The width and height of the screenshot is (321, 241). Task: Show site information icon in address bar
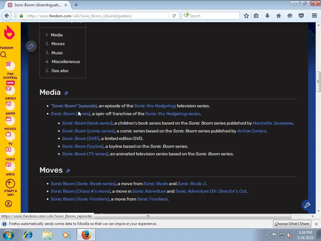[x=16, y=16]
